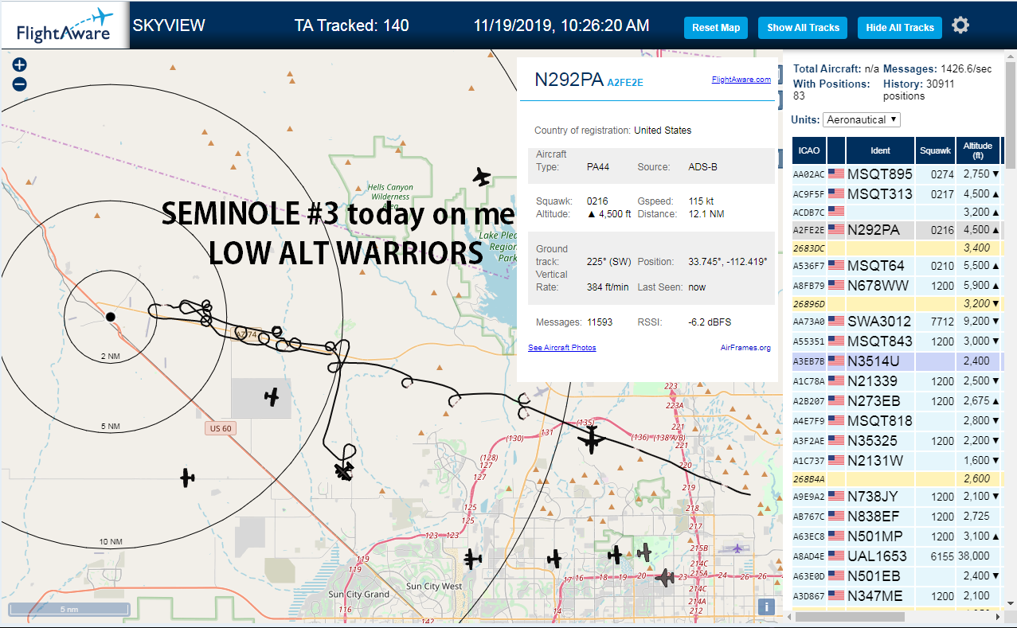Select the MSQT895 row
Viewport: 1017px width, 628px height.
pos(897,174)
